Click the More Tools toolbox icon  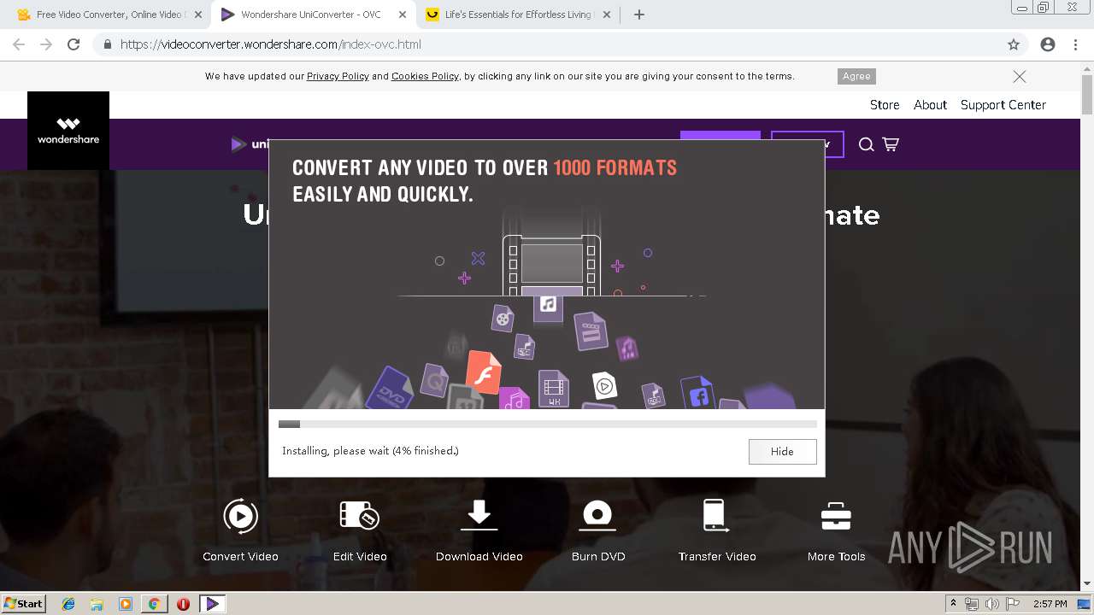pos(836,516)
